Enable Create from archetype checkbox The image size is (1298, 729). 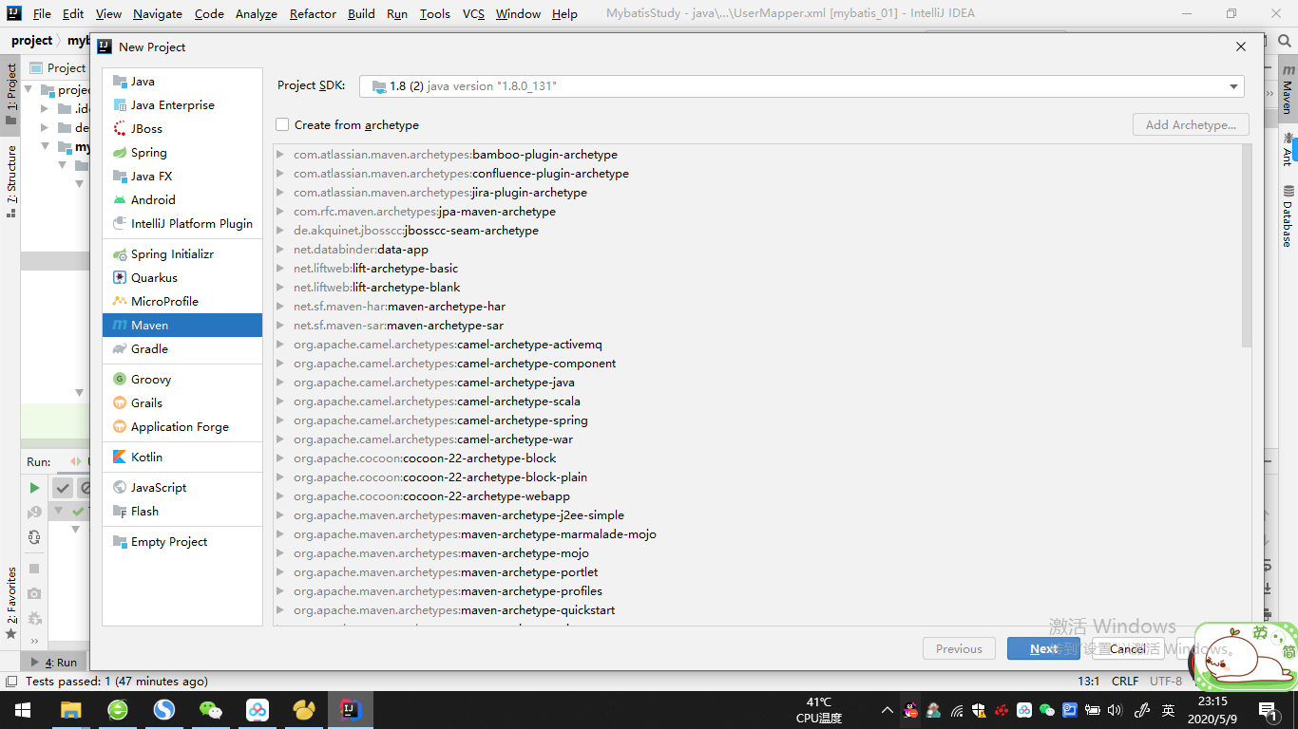pos(282,125)
